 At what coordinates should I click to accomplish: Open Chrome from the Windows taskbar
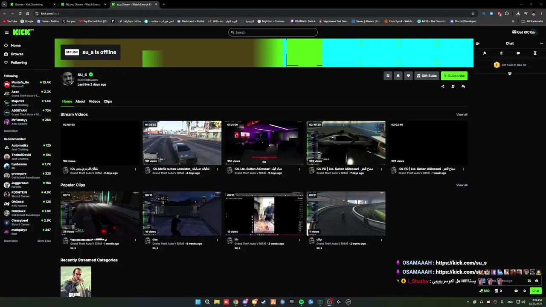click(x=235, y=302)
